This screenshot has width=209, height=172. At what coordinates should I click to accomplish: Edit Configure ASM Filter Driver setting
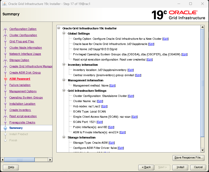click(121, 148)
